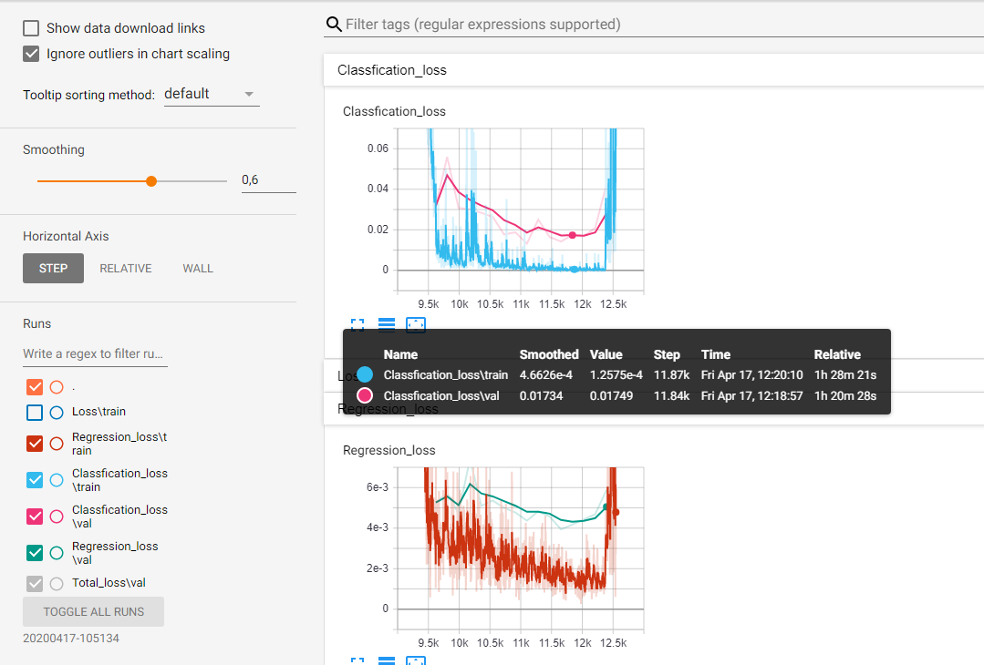Image resolution: width=984 pixels, height=665 pixels.
Task: Fit the Classfication_loss chart domain to data
Action: (x=416, y=324)
